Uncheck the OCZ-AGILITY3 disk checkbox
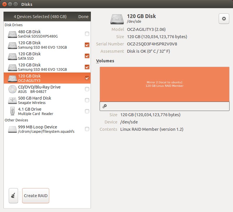 pyautogui.click(x=87, y=78)
